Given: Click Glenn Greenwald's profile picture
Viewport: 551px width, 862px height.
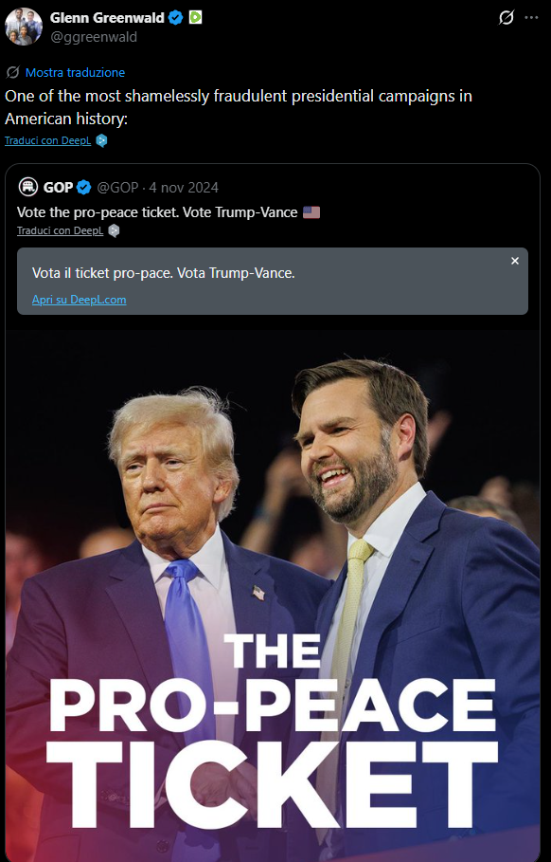Looking at the screenshot, I should (x=23, y=27).
